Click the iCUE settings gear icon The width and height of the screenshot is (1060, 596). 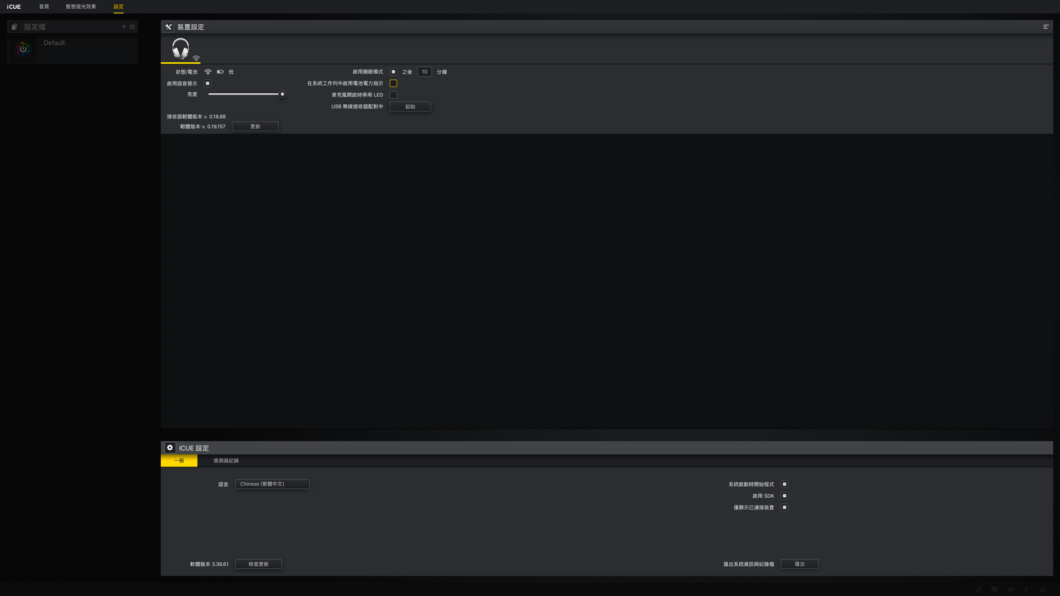(x=170, y=448)
